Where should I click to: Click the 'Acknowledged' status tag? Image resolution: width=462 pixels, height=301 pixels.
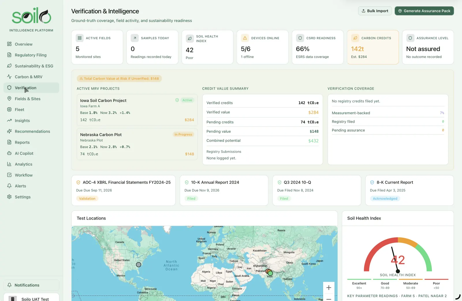[385, 199]
